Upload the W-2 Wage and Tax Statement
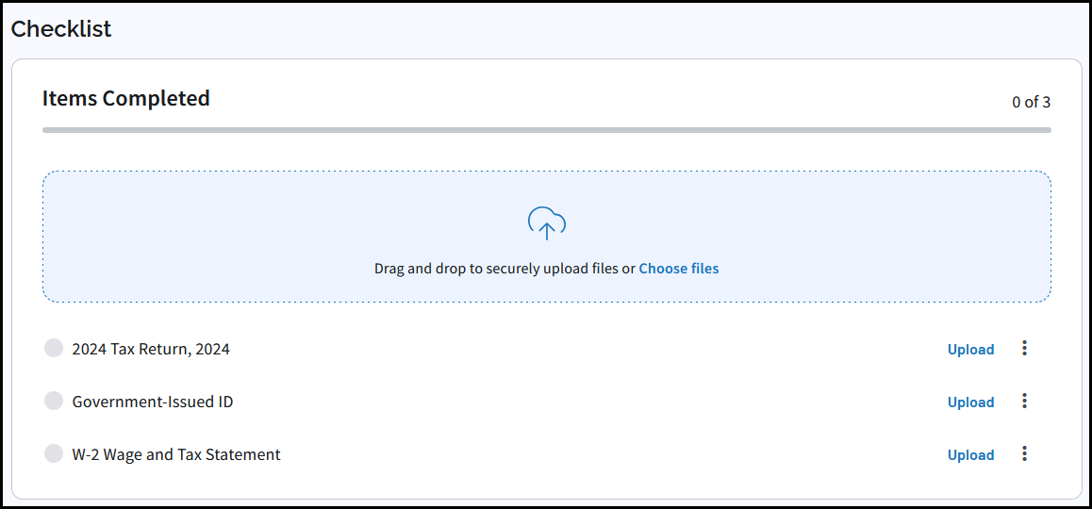 click(x=970, y=454)
